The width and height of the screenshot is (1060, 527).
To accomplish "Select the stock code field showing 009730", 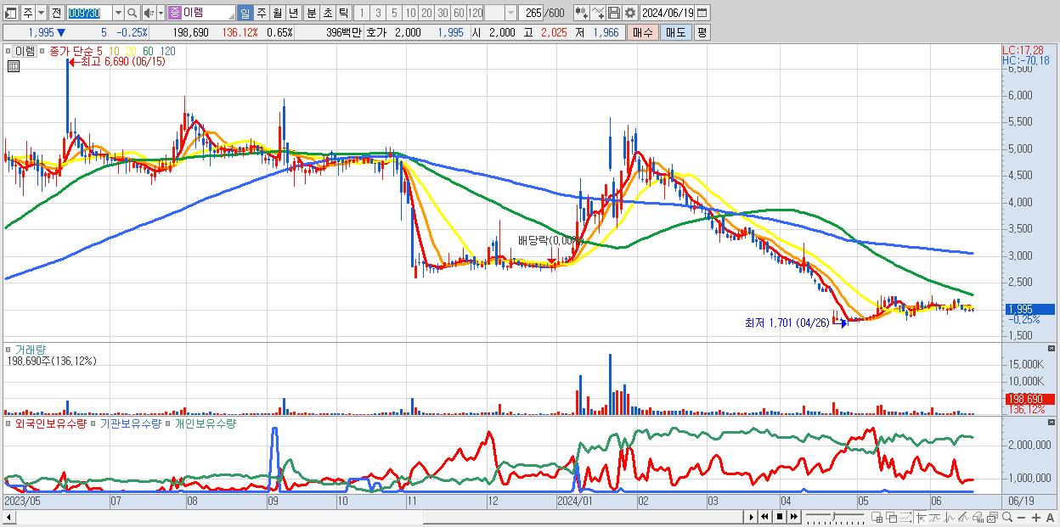I will pyautogui.click(x=90, y=13).
